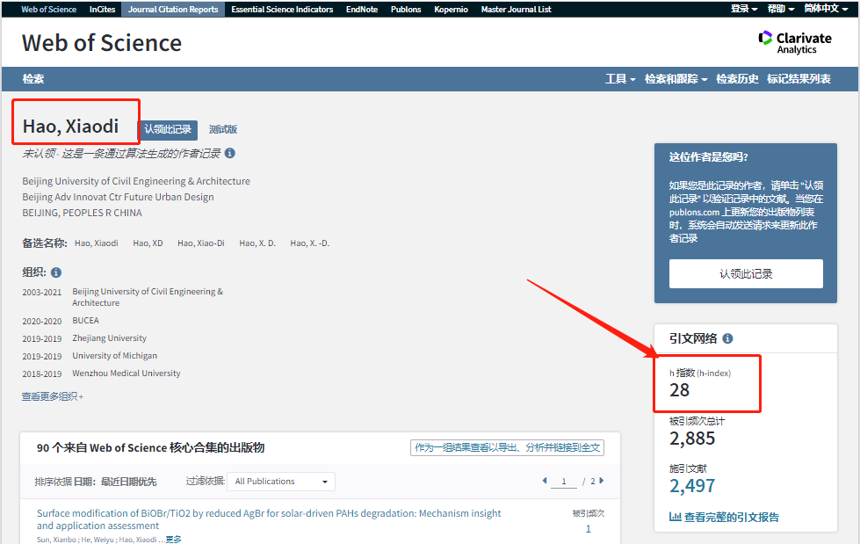The height and width of the screenshot is (544, 860).
Task: Open Web of Science top tab
Action: point(49,10)
